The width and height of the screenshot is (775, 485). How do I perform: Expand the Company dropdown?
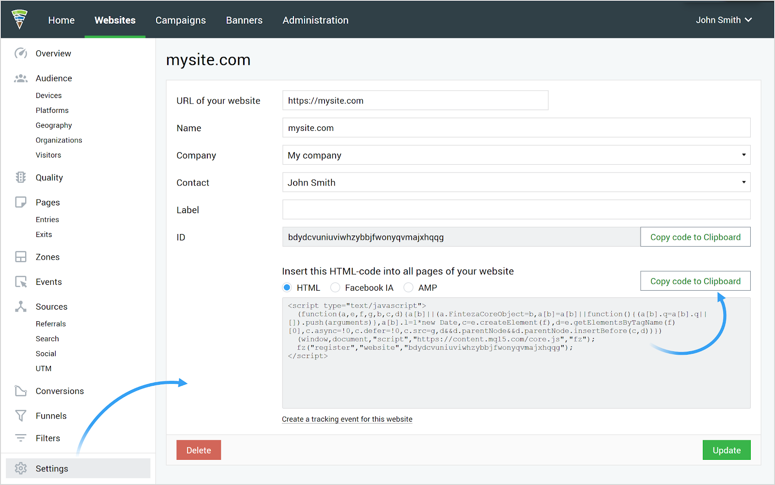pos(516,155)
